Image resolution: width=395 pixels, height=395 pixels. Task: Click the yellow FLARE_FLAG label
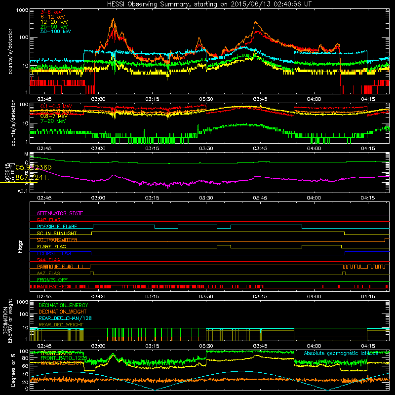pos(51,246)
